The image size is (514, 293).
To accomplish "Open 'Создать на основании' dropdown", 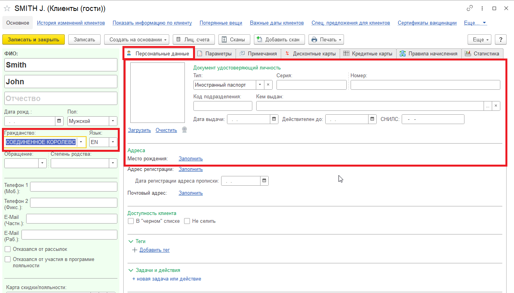I will (137, 39).
